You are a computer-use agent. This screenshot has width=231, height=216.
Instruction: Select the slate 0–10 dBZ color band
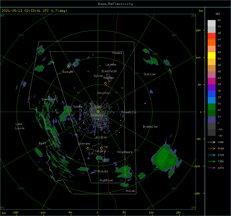[211, 119]
